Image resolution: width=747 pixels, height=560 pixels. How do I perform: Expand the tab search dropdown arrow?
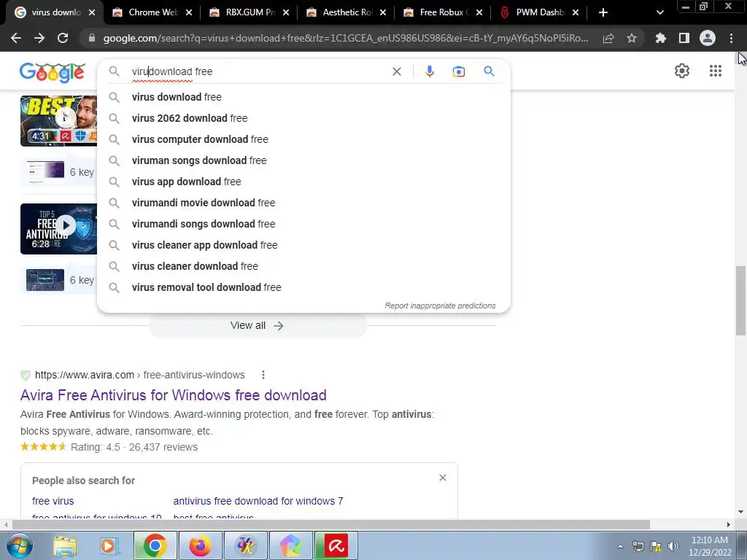(659, 12)
